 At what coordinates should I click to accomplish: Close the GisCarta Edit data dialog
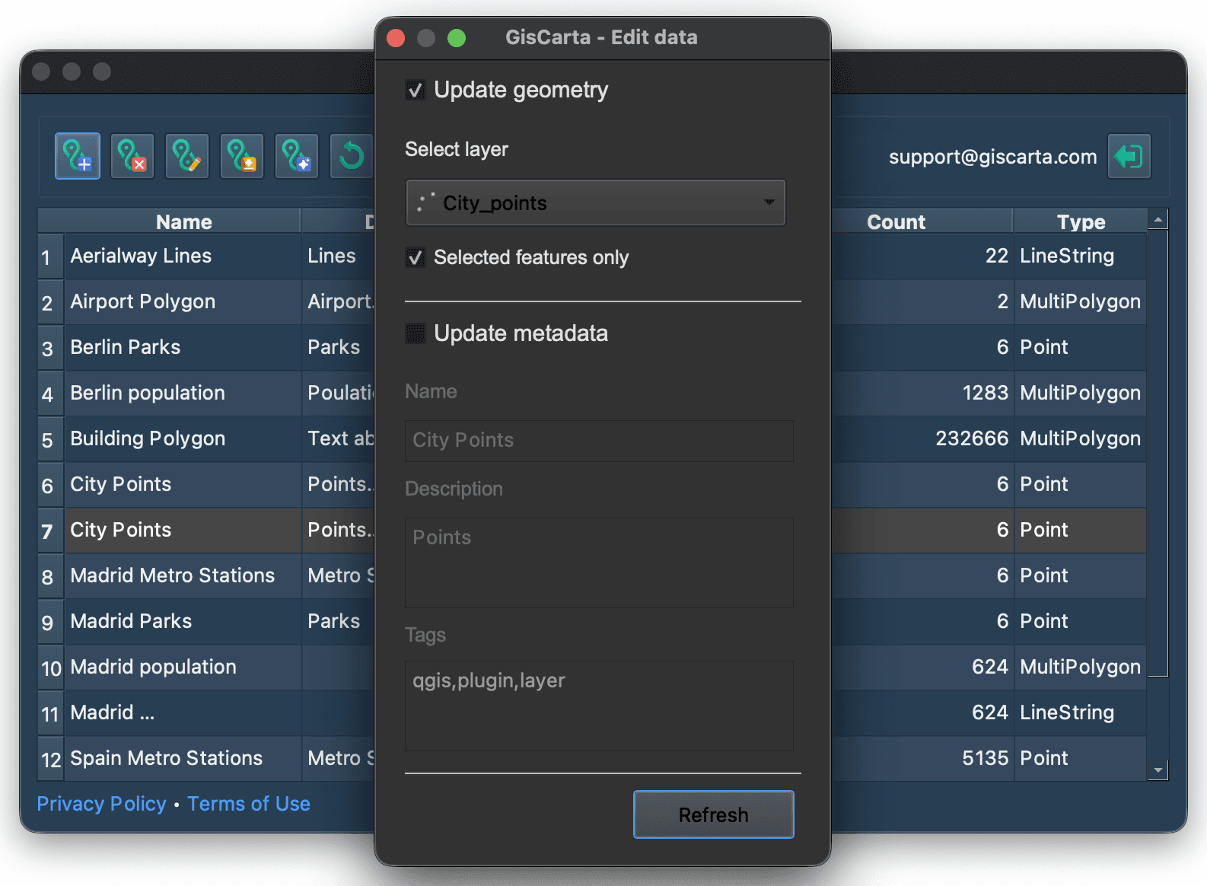pyautogui.click(x=396, y=38)
